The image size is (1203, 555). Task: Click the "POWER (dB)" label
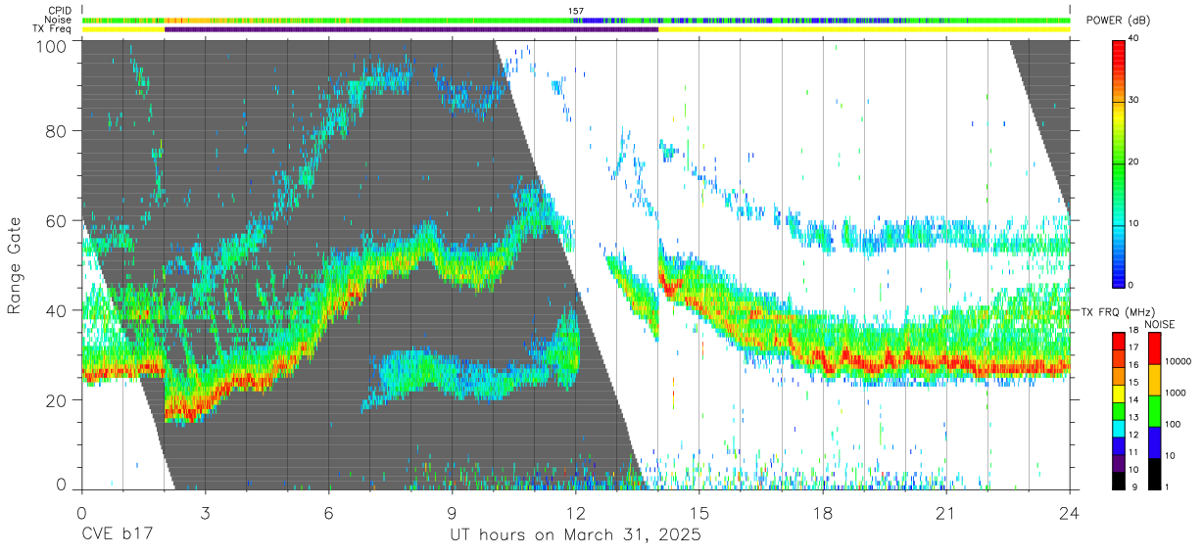click(1117, 21)
